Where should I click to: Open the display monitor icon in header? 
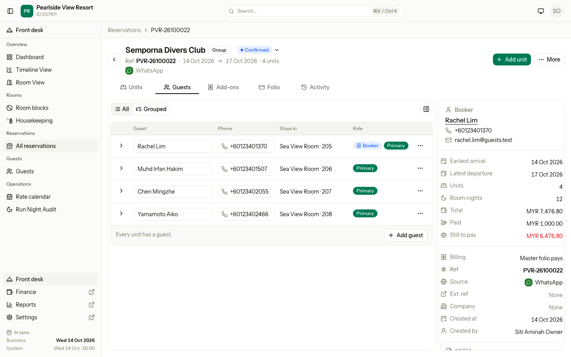click(x=541, y=11)
